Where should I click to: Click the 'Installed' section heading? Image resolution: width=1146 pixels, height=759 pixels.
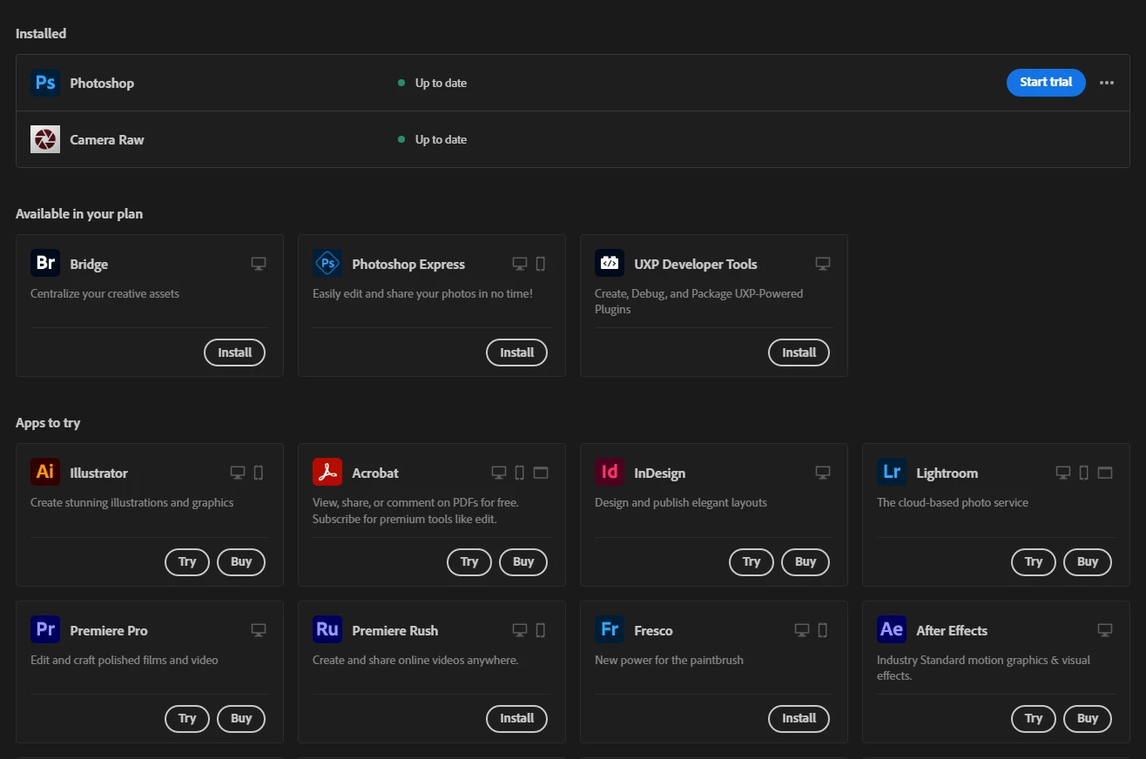pyautogui.click(x=41, y=33)
